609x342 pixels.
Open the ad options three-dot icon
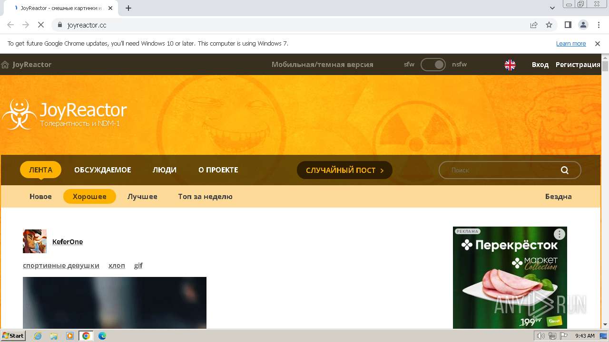(560, 234)
